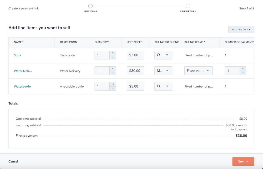Viewport: 263px width, 169px height.
Task: Click the Soda row billing terms text
Action: 199,55
